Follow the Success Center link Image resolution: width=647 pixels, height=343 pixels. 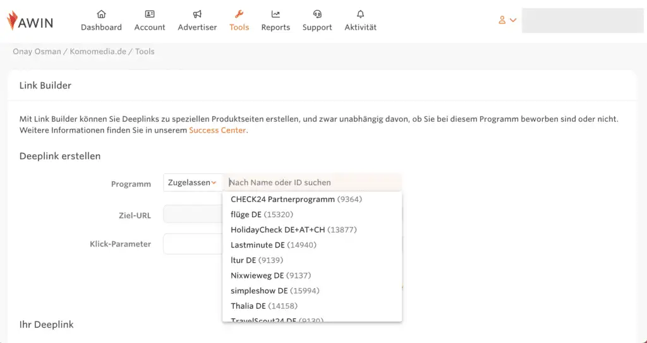217,130
